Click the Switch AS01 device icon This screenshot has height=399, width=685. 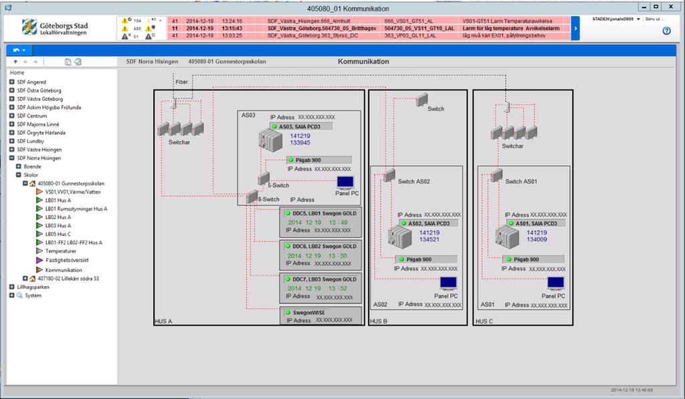click(496, 175)
